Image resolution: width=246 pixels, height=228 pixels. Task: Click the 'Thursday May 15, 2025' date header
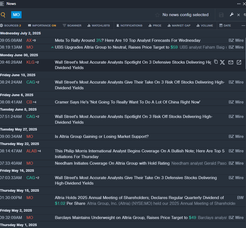[x=20, y=191]
